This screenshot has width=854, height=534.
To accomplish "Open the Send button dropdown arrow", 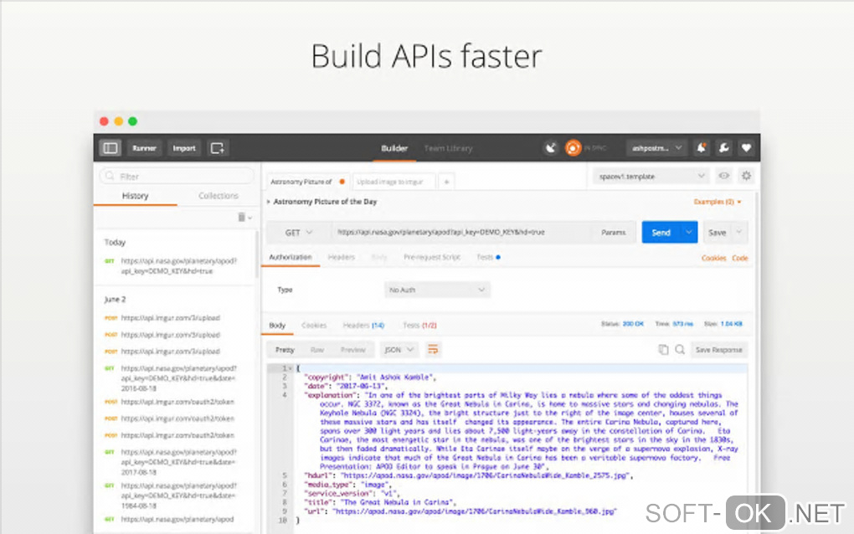I will coord(689,233).
